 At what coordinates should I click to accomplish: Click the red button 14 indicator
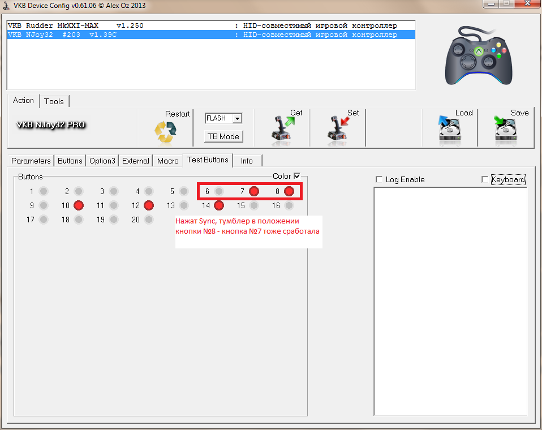pos(219,205)
